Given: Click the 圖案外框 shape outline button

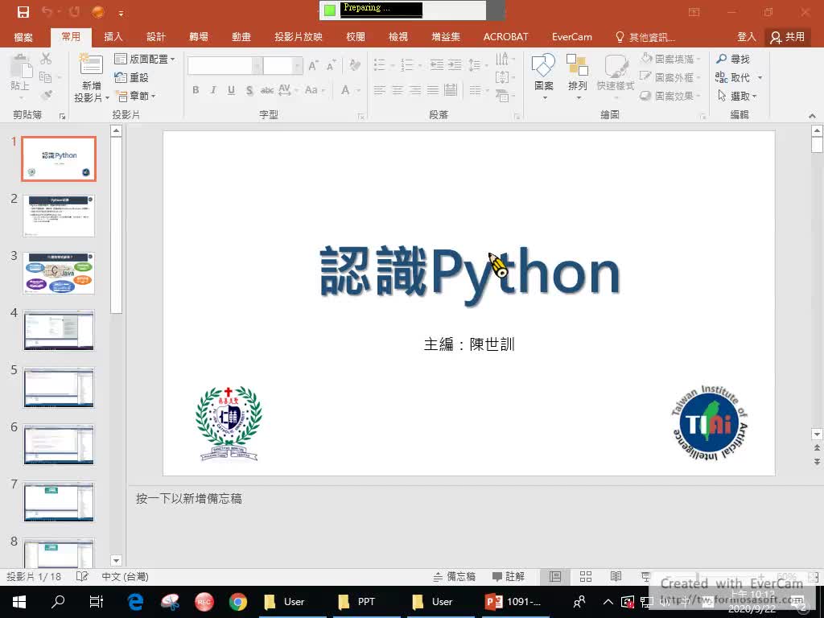Looking at the screenshot, I should pos(670,77).
